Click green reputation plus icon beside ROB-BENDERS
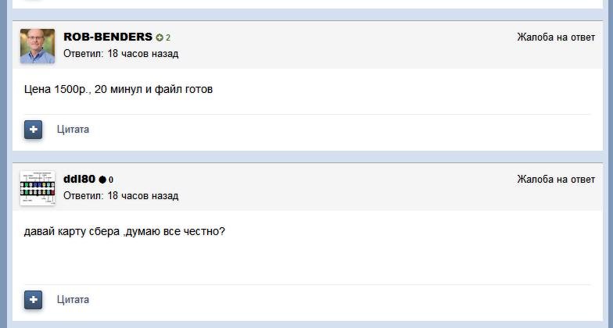613x328 pixels. coord(160,37)
